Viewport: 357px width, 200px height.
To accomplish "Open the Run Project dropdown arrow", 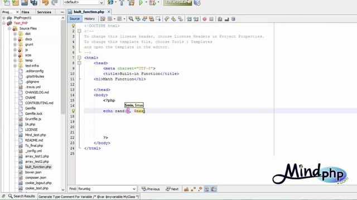I will tap(146, 2).
